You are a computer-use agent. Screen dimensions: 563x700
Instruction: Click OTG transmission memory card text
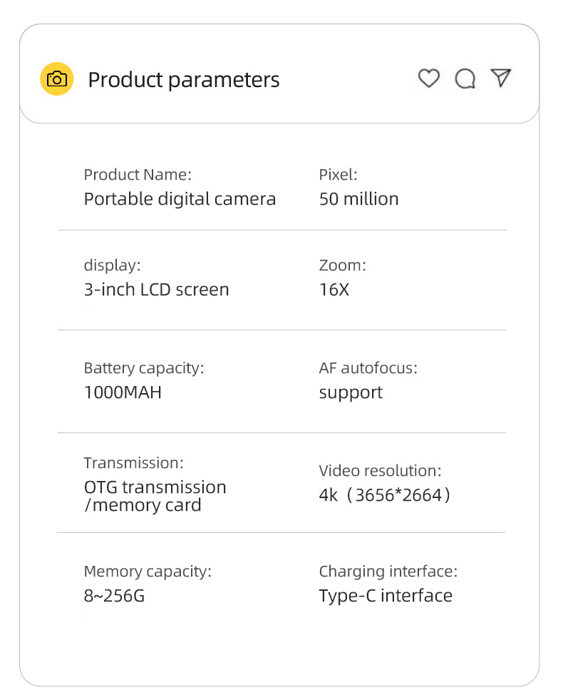[x=155, y=496]
